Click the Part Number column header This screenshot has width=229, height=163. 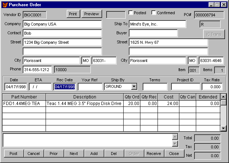pyautogui.click(x=24, y=97)
